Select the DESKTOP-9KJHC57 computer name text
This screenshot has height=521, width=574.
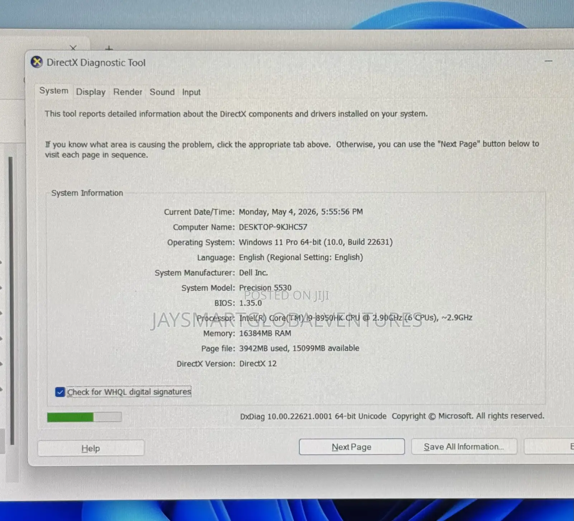tap(273, 227)
